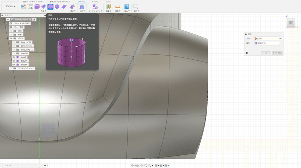Open the デザイン workspace dropdown

tap(10, 7)
